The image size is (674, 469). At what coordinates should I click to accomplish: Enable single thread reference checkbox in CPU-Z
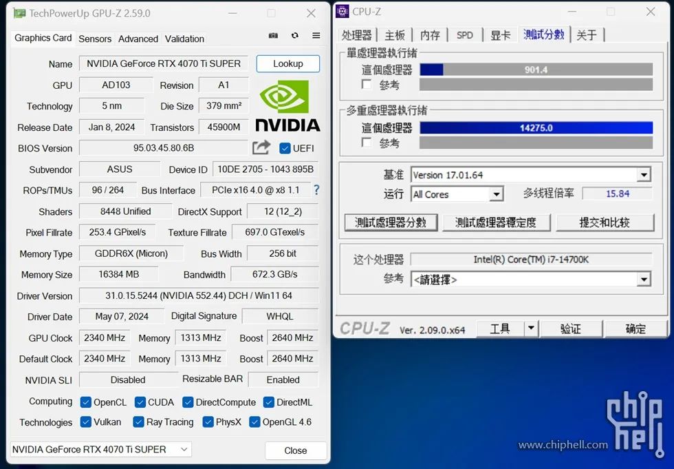click(366, 84)
